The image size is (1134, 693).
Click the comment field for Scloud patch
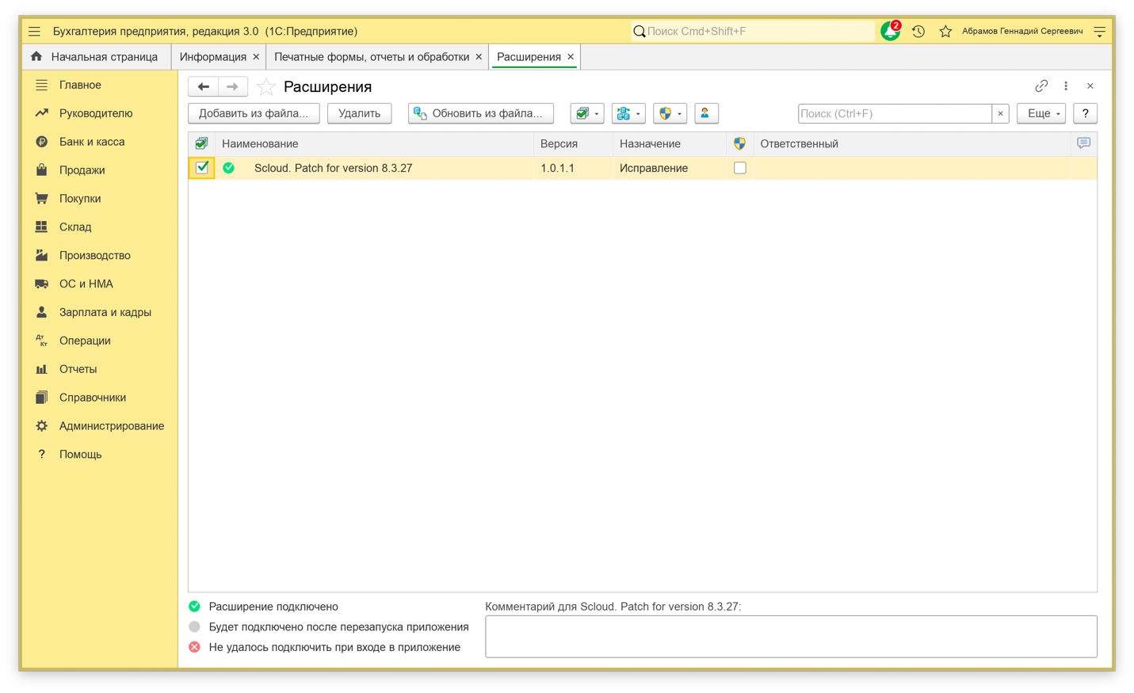pos(791,637)
